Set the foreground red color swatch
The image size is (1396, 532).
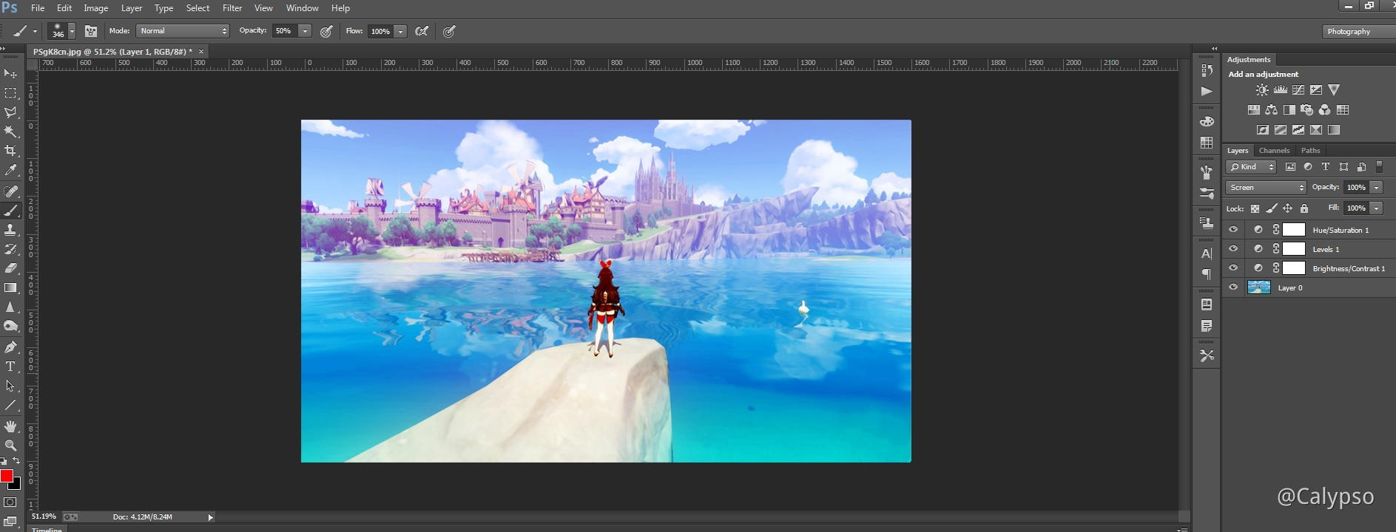click(7, 476)
